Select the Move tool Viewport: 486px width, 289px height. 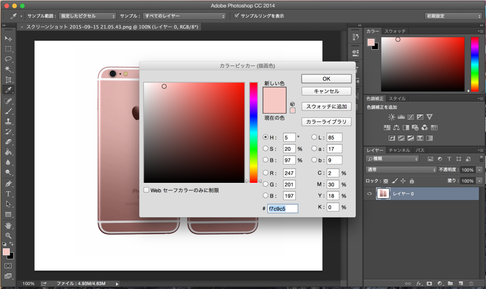point(9,38)
